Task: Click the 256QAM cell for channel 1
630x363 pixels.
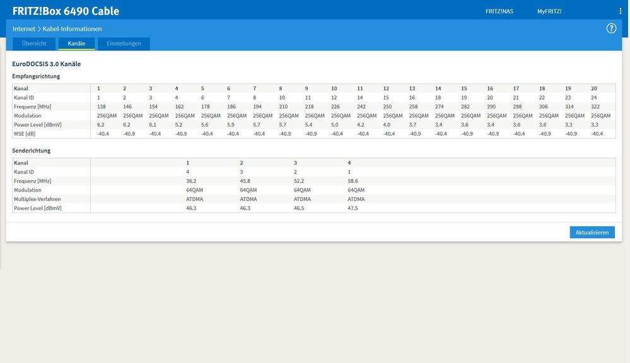Action: (107, 116)
